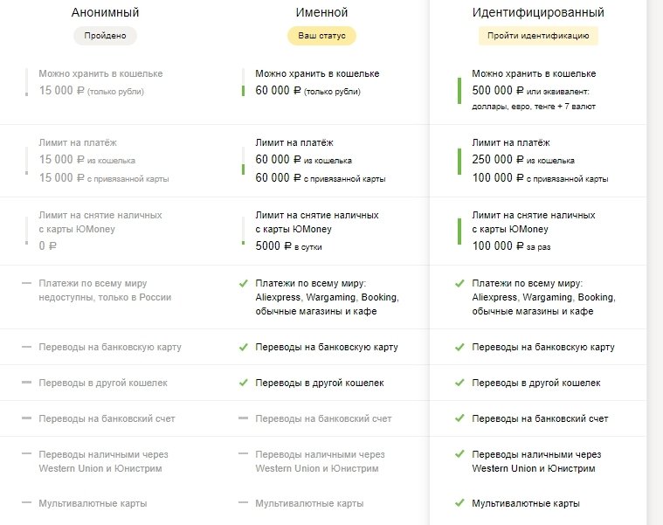Select the "Идентифицированный" column heading

point(538,13)
